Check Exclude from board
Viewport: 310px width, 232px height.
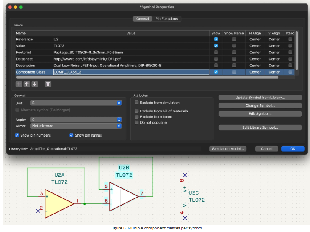[x=136, y=117]
